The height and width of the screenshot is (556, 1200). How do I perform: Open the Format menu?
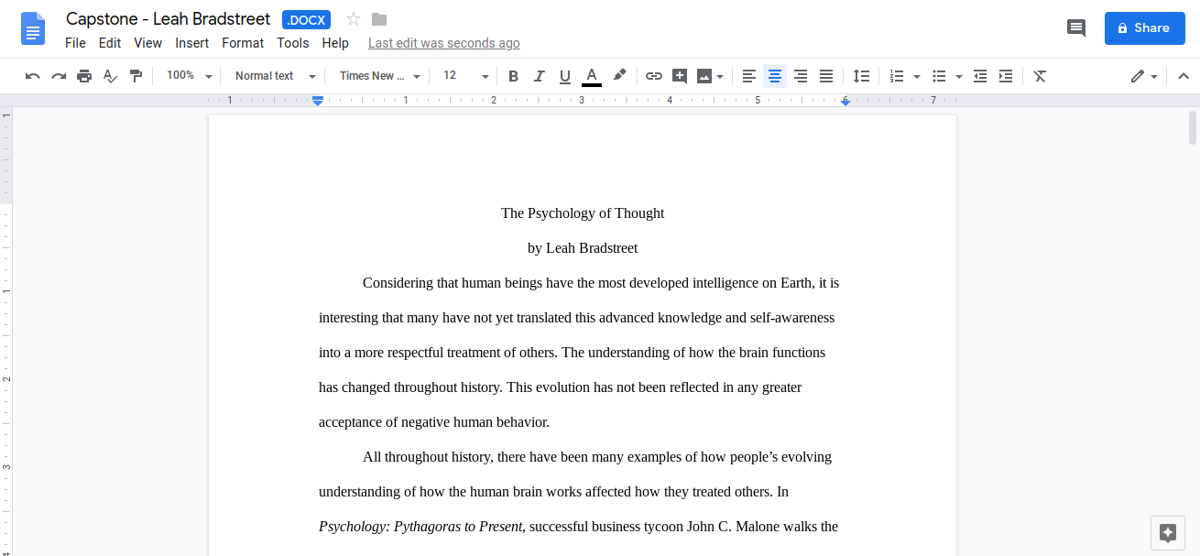tap(243, 43)
